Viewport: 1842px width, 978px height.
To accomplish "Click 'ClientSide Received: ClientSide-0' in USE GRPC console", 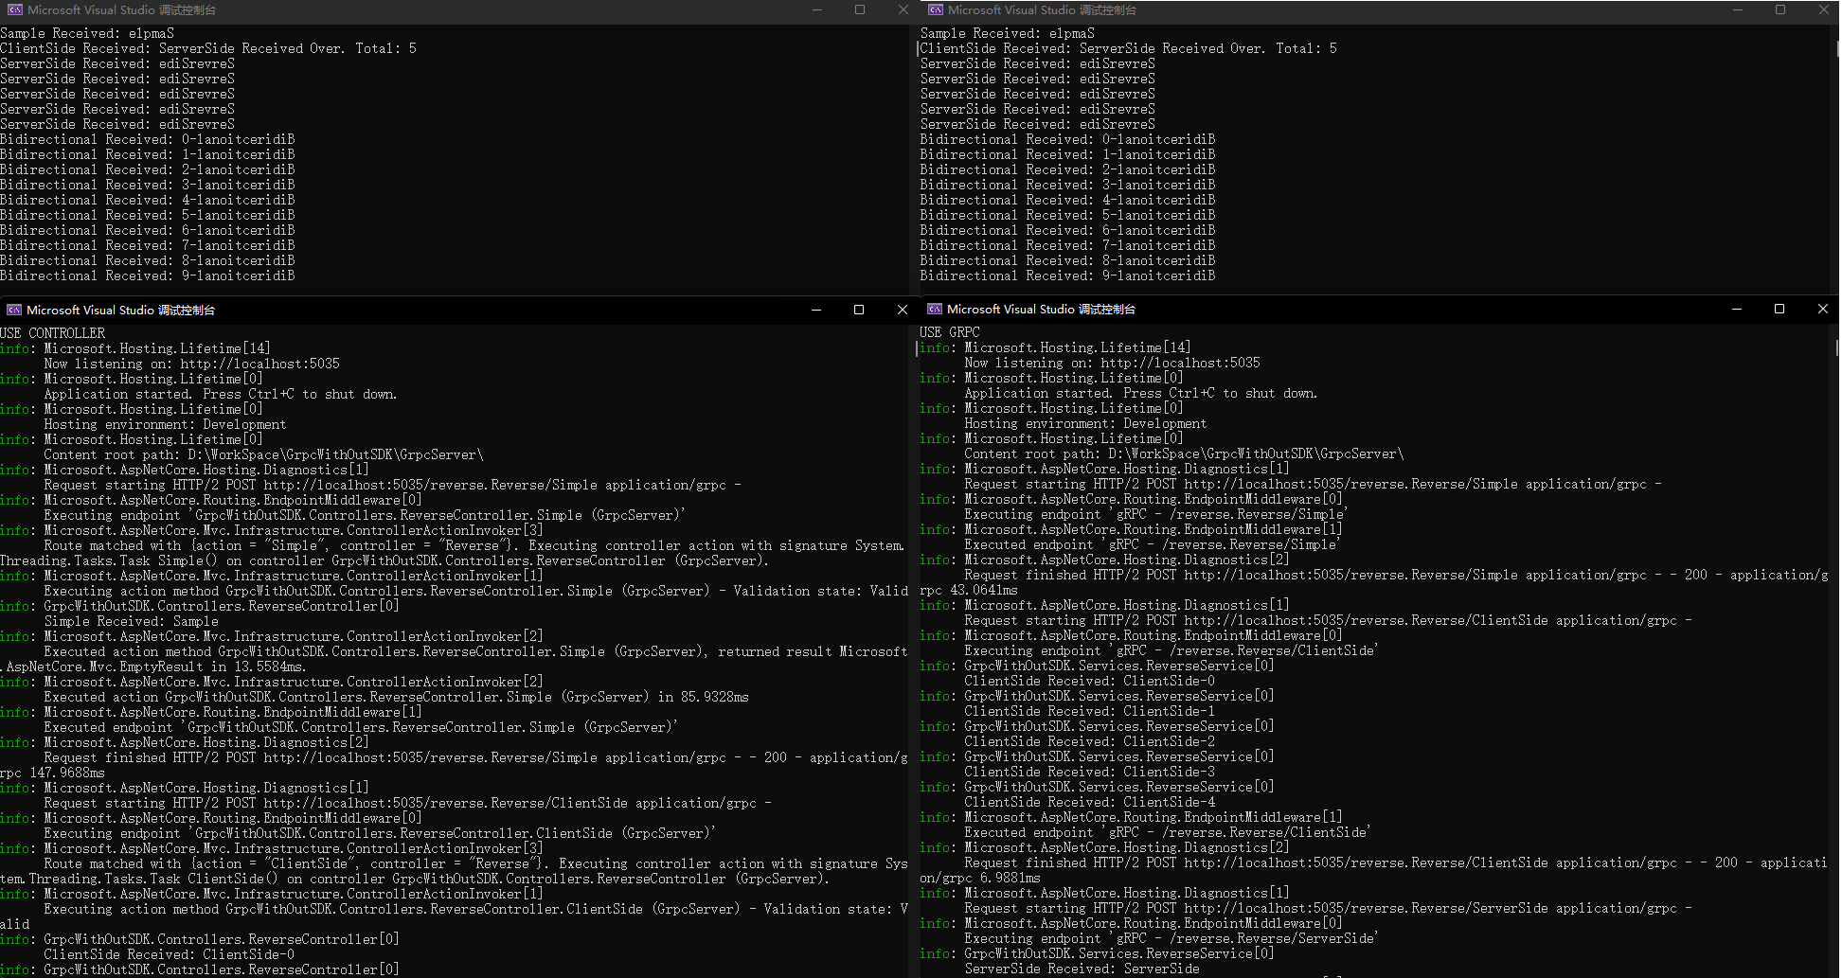I will tap(1089, 681).
